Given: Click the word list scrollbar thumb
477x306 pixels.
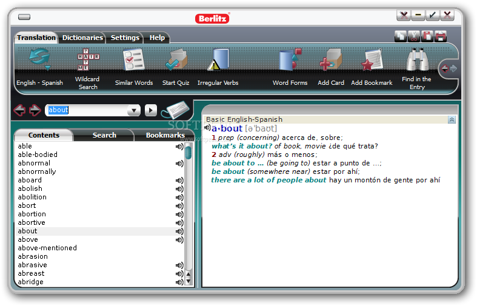Looking at the screenshot, I should [188, 152].
